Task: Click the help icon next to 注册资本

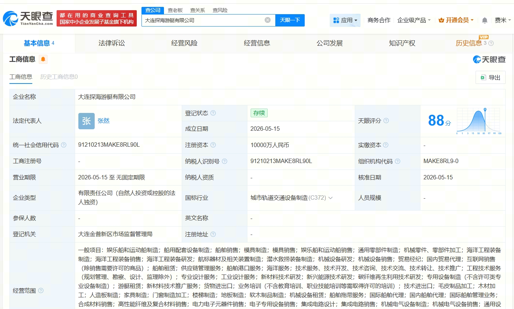Action: click(213, 145)
